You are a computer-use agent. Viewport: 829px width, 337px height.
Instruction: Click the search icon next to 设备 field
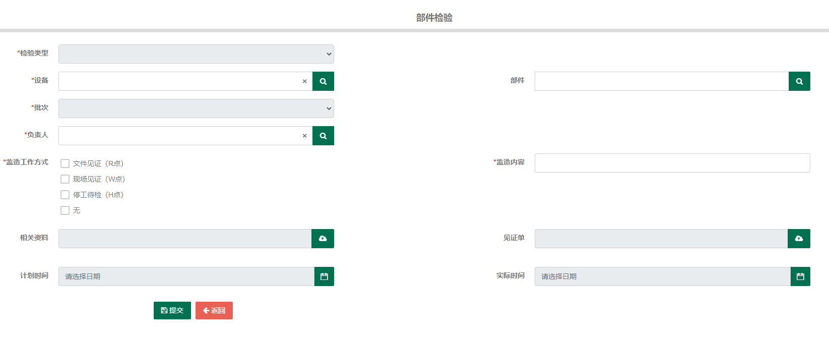(323, 81)
